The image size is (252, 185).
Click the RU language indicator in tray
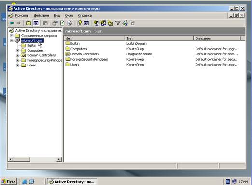(228, 182)
